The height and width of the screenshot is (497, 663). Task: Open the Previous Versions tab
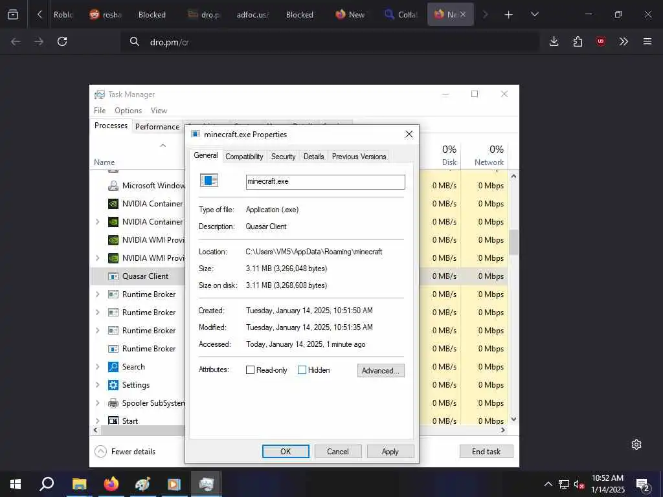[359, 157]
